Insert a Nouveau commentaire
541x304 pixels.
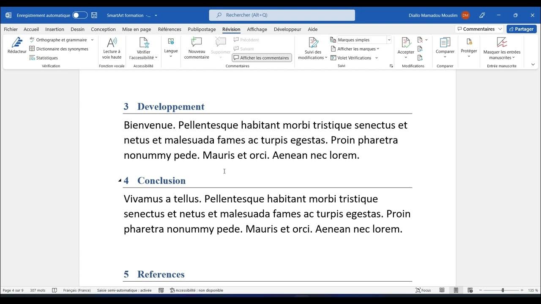(x=197, y=48)
